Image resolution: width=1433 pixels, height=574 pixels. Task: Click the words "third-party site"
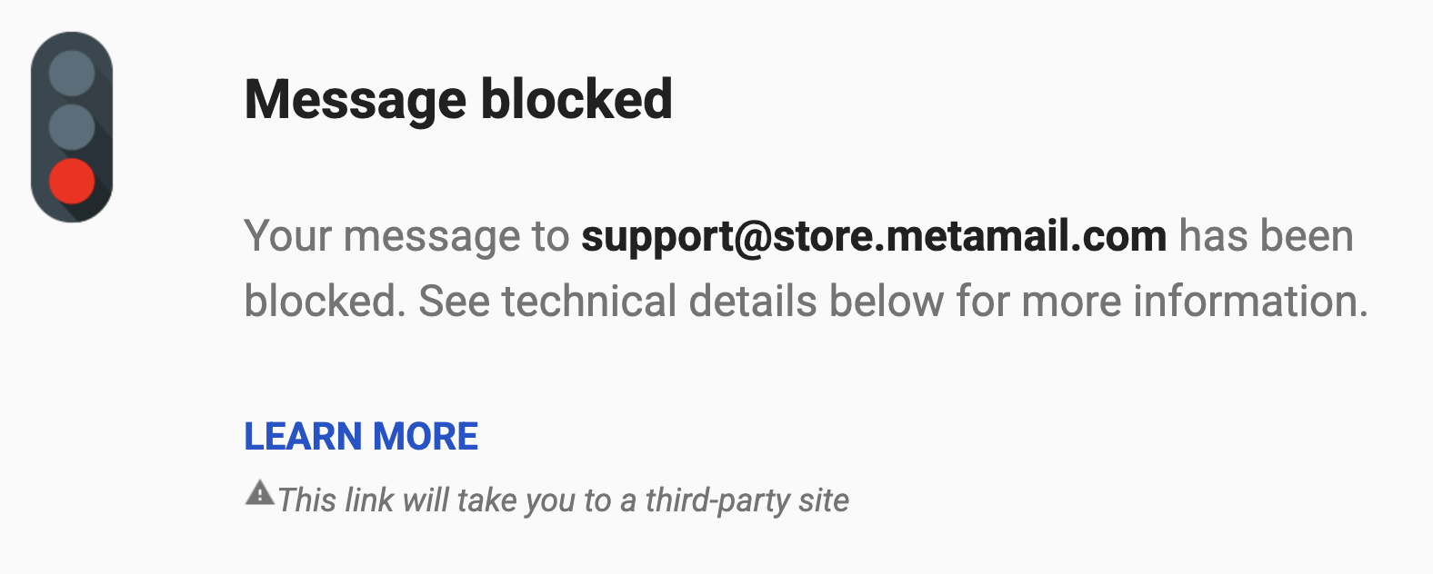pos(747,500)
